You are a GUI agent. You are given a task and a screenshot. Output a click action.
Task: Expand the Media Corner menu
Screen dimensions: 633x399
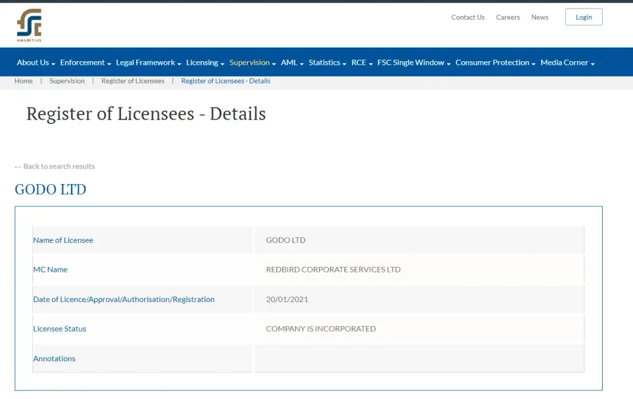pyautogui.click(x=567, y=62)
